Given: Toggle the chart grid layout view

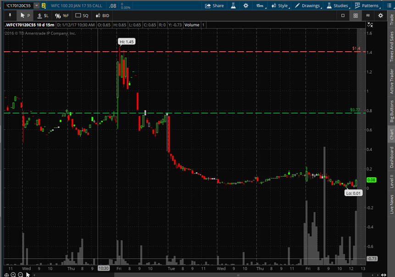Looking at the screenshot, I should coord(356,16).
